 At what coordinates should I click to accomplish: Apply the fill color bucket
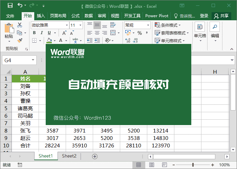point(49,41)
